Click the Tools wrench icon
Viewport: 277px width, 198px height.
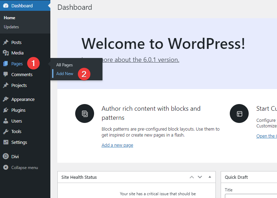click(6, 132)
